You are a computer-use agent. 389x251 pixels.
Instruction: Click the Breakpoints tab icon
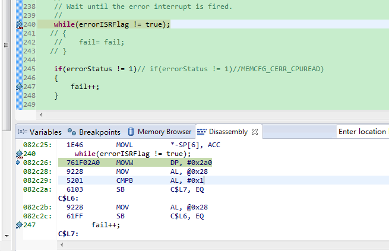72,132
